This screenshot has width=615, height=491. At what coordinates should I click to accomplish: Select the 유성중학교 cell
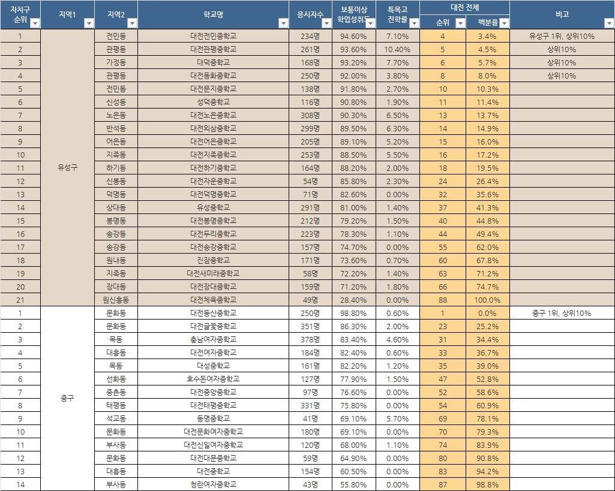214,207
